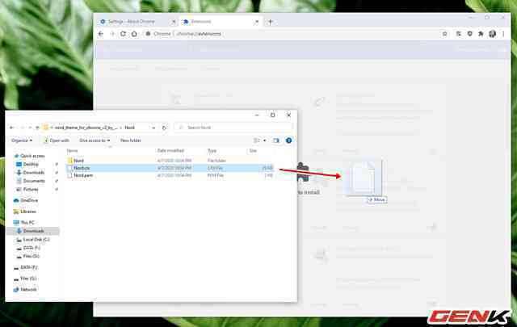The width and height of the screenshot is (517, 327).
Task: Open DATA (F:) under This PC
Action: point(32,248)
